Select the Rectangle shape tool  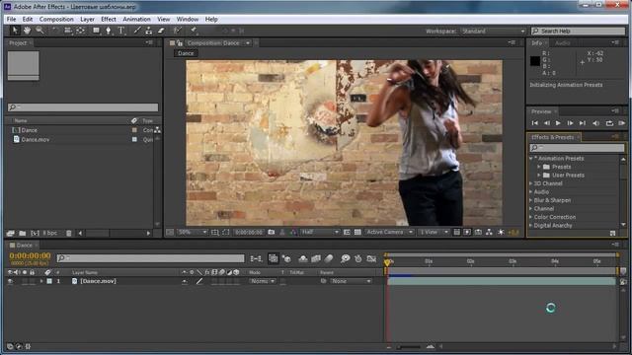pyautogui.click(x=96, y=31)
